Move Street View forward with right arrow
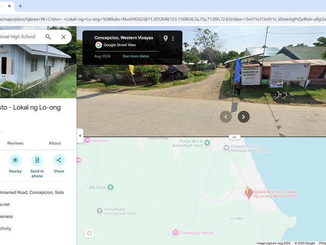Screen dimensions: 326x245 tap(243, 117)
